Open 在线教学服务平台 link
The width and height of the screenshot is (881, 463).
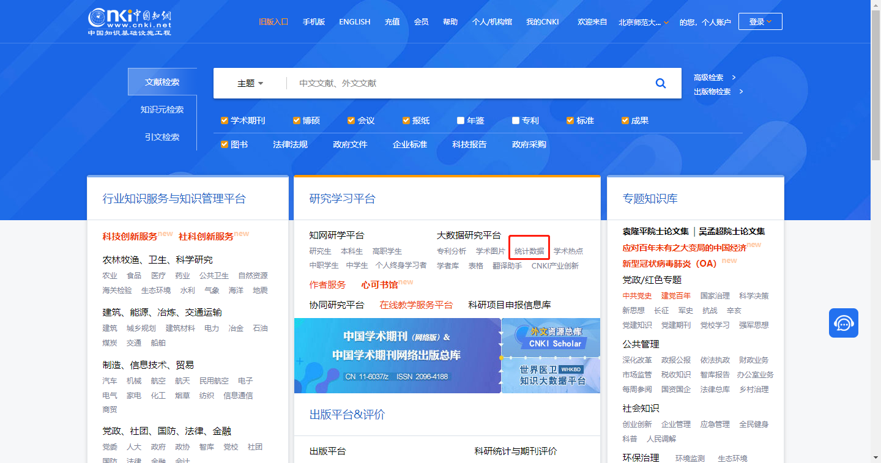[416, 305]
